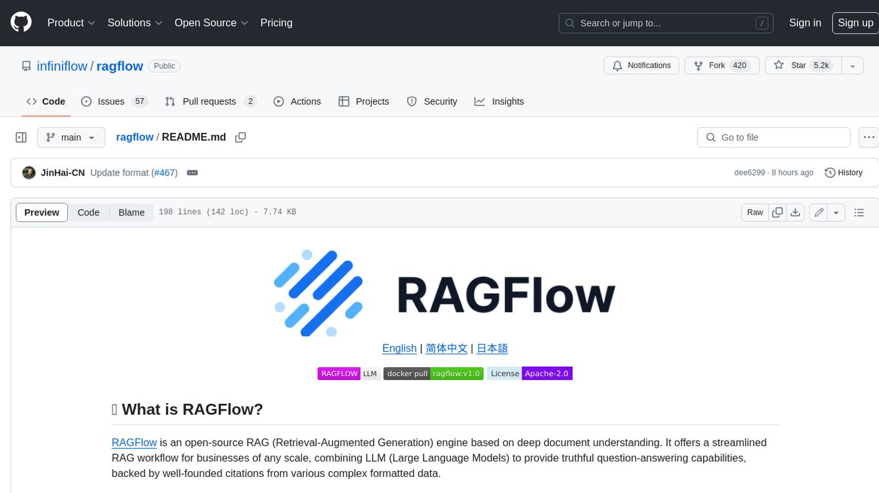Click the docker pull ragflow:v1.0 badge
The image size is (879, 493).
pyautogui.click(x=433, y=374)
